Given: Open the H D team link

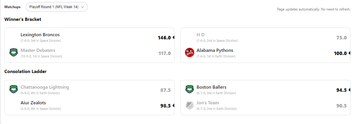Looking at the screenshot, I should pyautogui.click(x=201, y=35).
